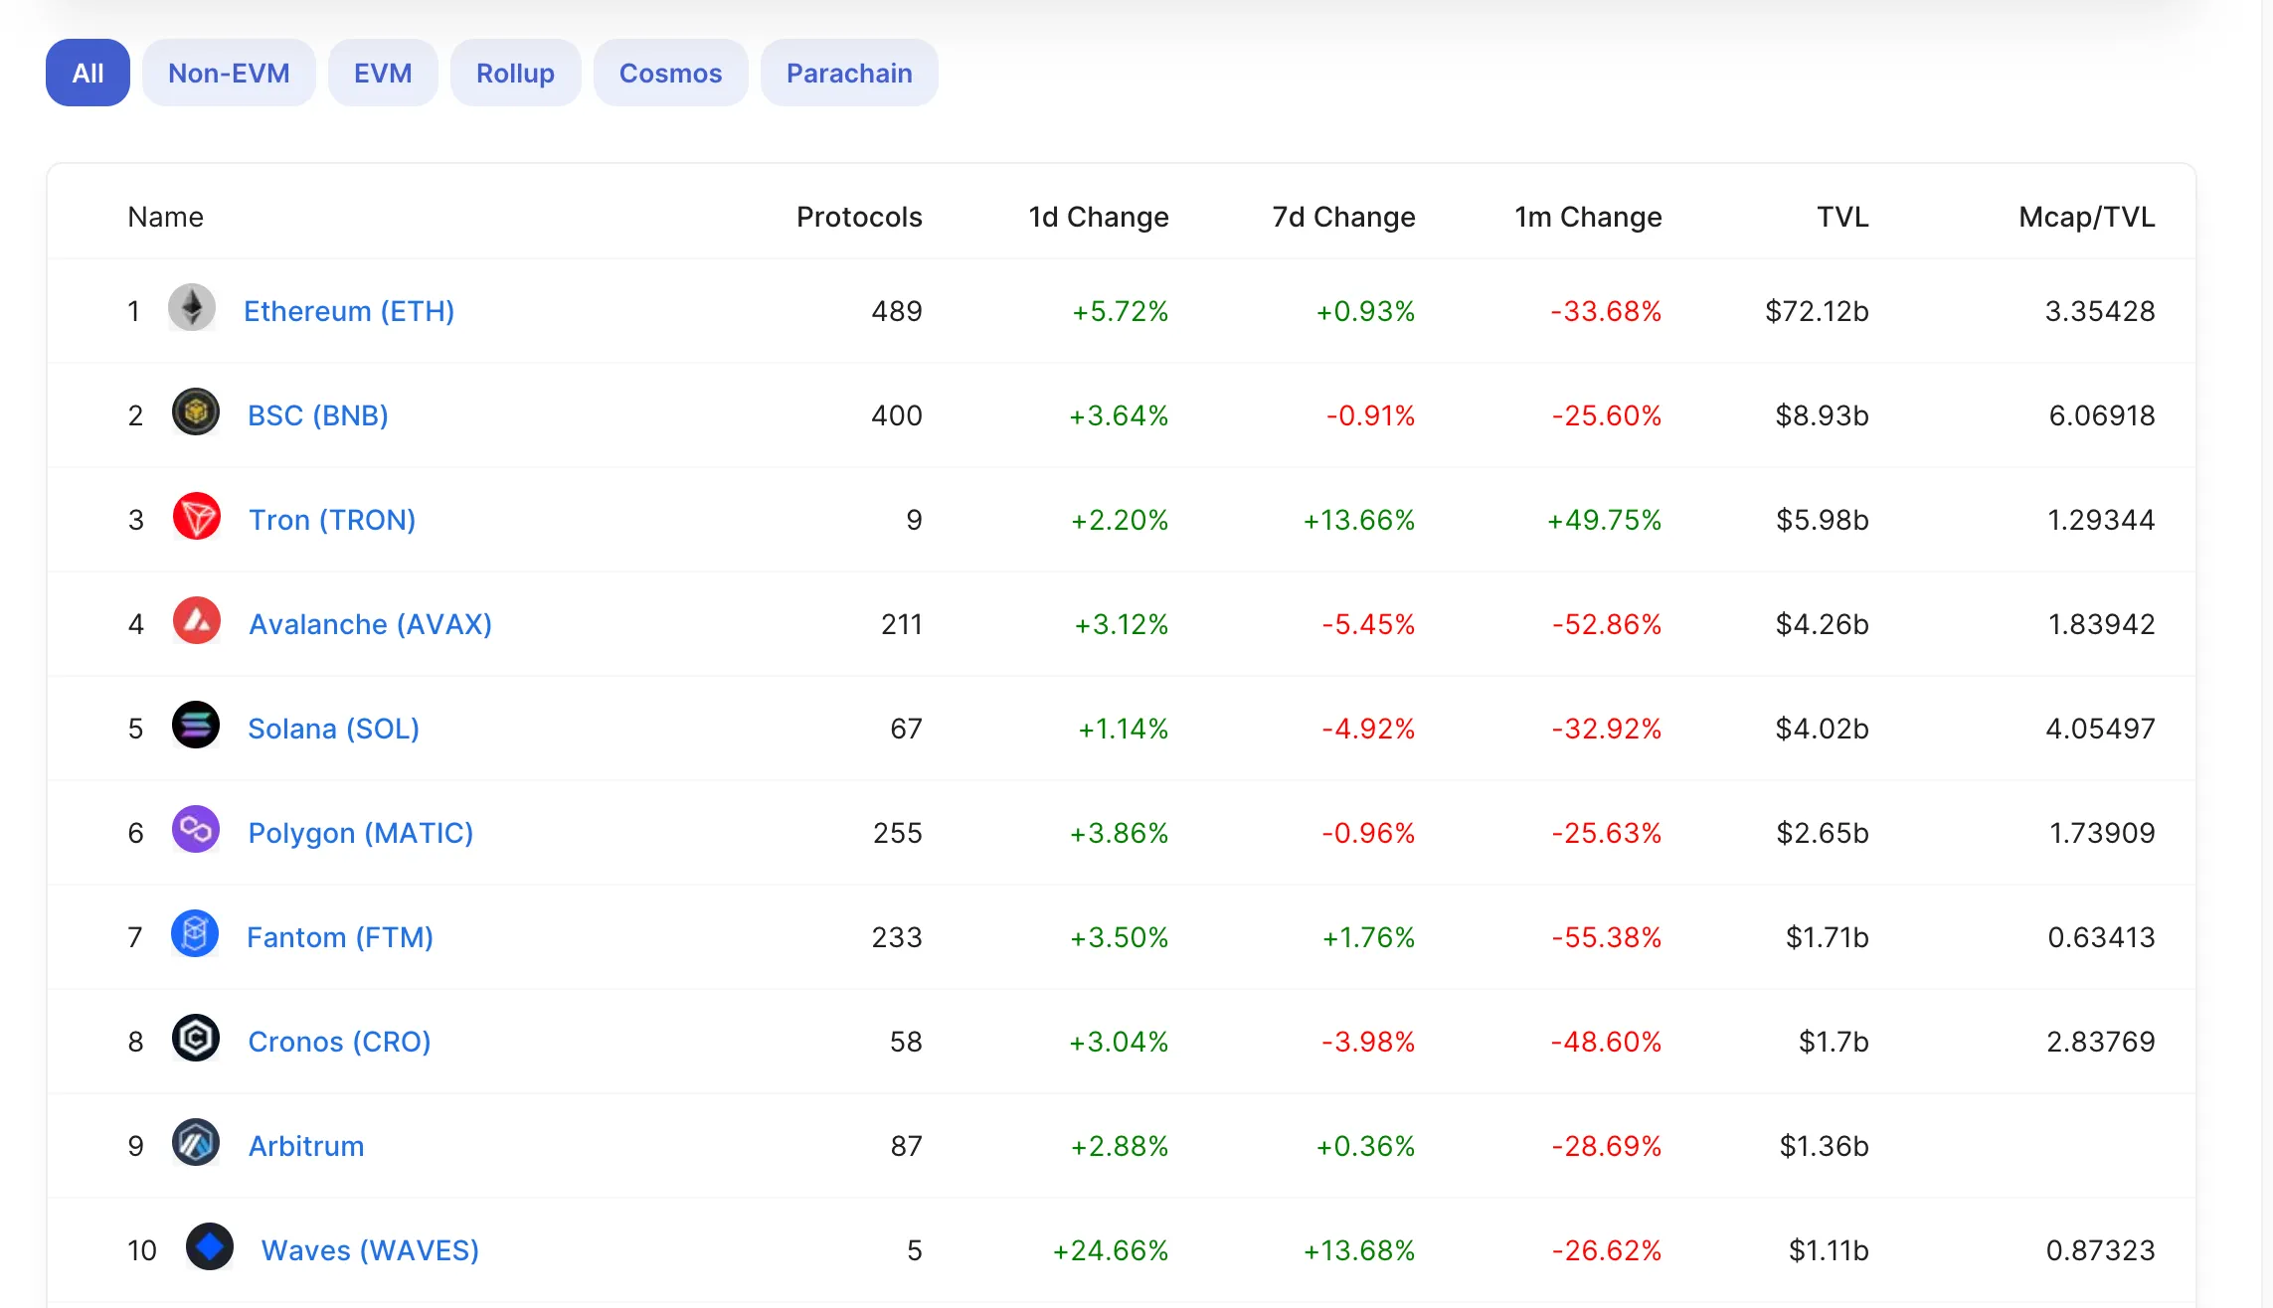Click the Waves logo icon
Viewport: 2273px width, 1308px height.
click(210, 1247)
